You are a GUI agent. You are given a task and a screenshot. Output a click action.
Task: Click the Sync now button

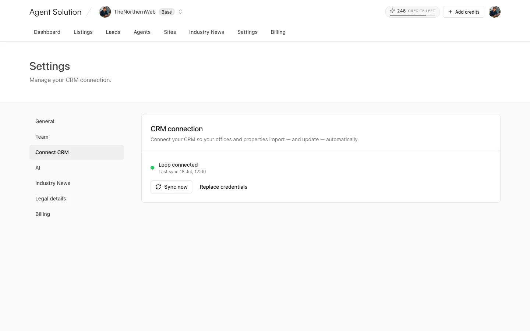171,187
